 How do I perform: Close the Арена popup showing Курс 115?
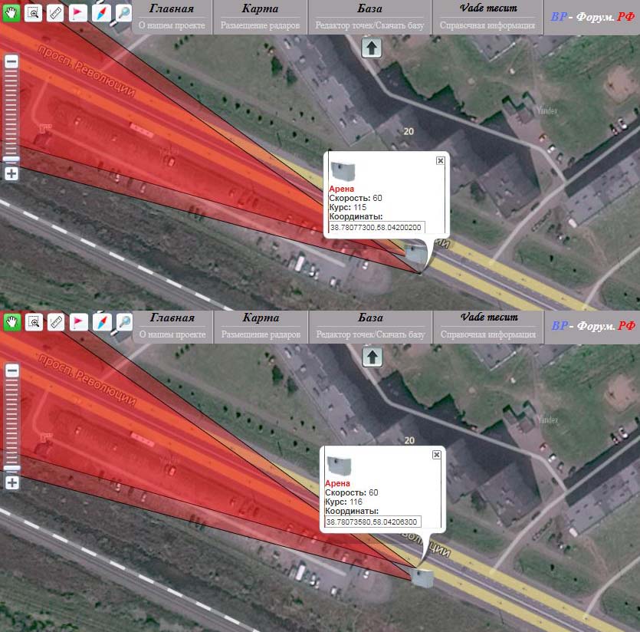[x=440, y=160]
